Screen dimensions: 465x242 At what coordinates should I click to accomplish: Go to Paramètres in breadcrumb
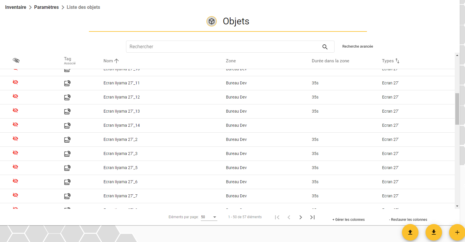[x=47, y=7]
